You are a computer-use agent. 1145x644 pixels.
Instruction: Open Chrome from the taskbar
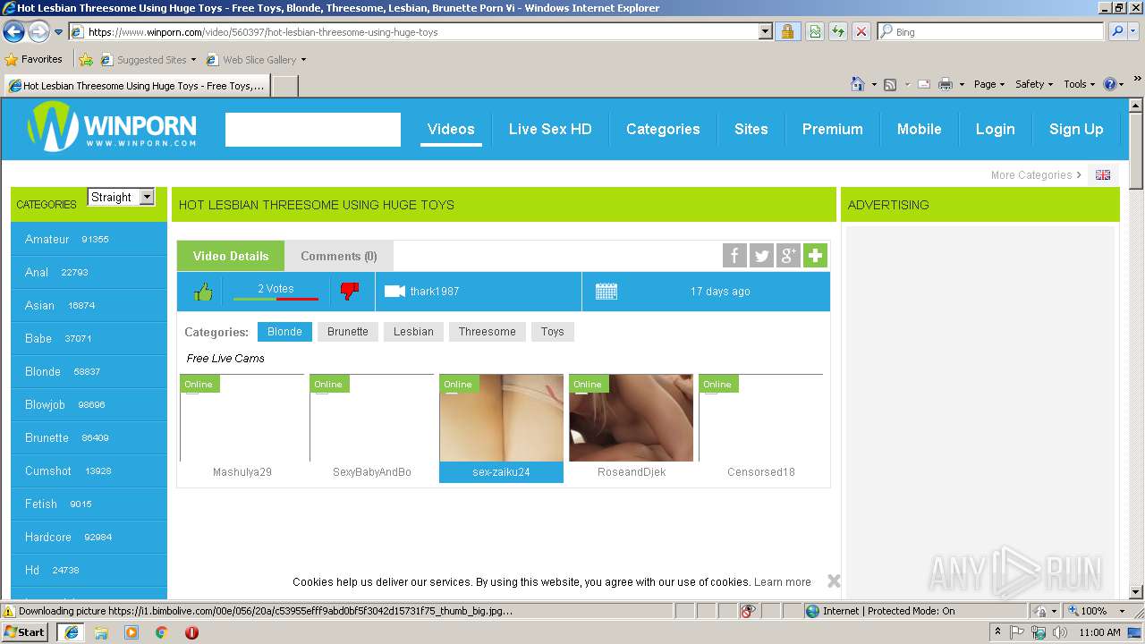point(162,632)
